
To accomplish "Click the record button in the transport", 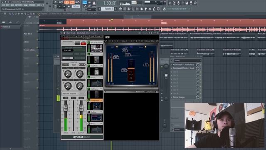I will (69, 7).
